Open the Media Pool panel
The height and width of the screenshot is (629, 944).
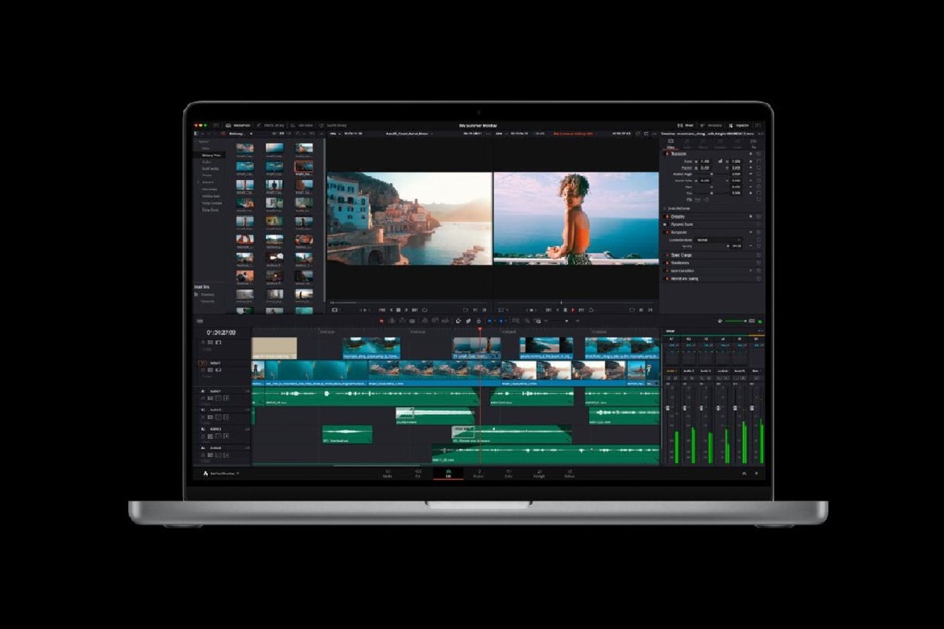237,125
